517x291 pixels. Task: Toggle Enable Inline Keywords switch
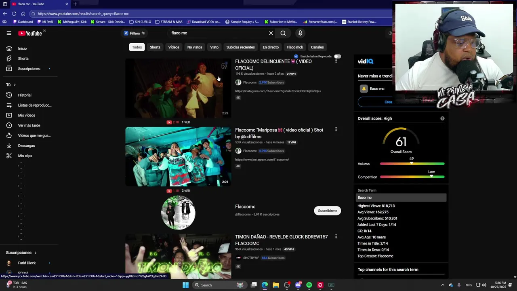pyautogui.click(x=337, y=56)
